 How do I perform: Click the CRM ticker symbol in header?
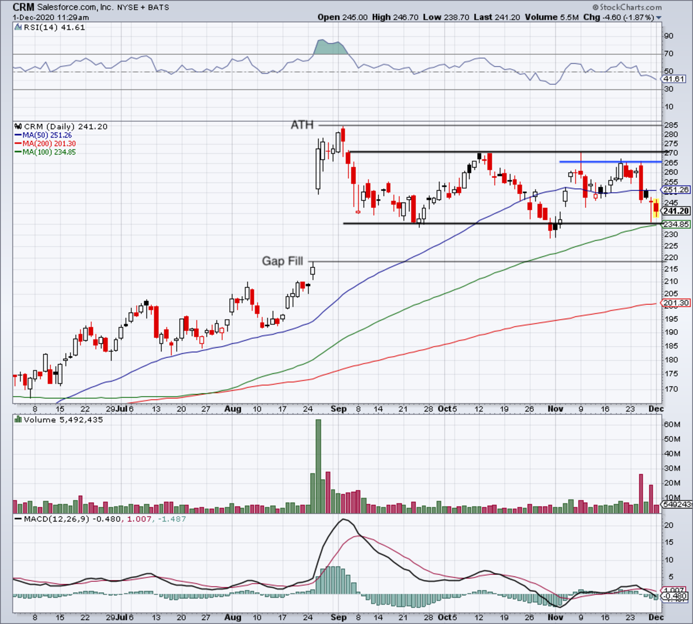[24, 8]
